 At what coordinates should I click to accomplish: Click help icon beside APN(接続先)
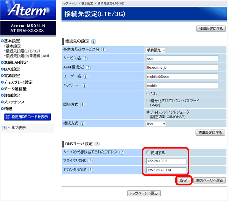coord(88,68)
